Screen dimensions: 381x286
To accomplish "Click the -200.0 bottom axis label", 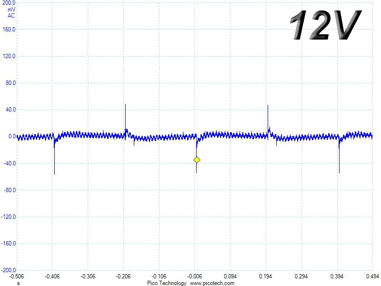I will point(9,270).
